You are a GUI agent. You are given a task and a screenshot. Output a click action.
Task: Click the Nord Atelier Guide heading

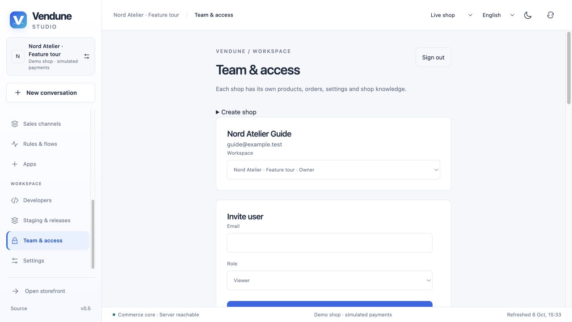click(x=259, y=134)
